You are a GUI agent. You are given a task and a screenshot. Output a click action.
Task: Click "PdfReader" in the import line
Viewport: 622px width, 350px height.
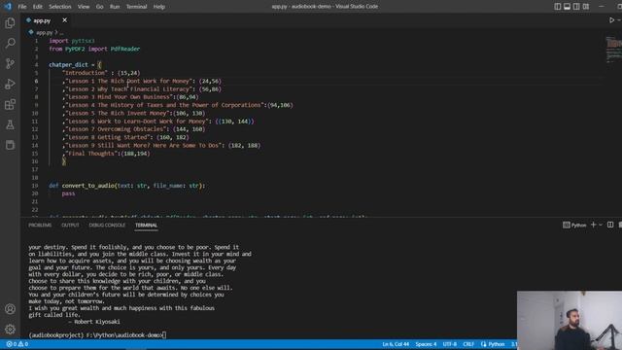125,49
